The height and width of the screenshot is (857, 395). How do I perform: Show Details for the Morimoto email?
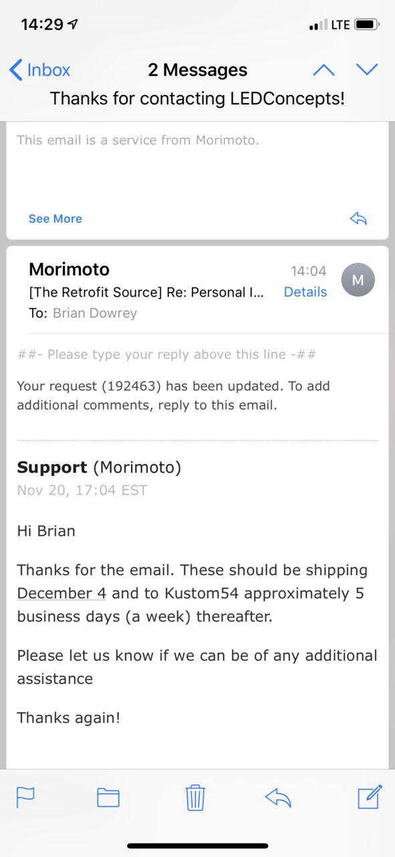coord(305,292)
